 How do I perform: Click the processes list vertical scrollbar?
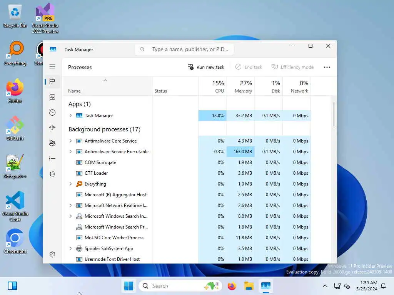point(334,114)
